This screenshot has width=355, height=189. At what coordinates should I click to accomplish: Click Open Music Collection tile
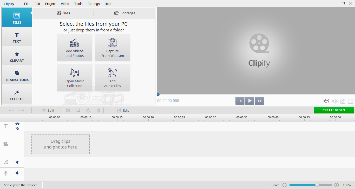(75, 78)
